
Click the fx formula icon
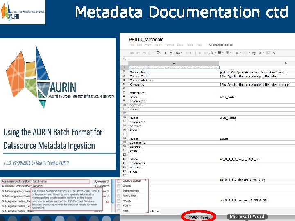click(x=124, y=59)
